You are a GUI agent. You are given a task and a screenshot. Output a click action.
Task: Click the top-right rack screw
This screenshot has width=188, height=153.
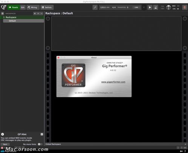click(x=185, y=19)
